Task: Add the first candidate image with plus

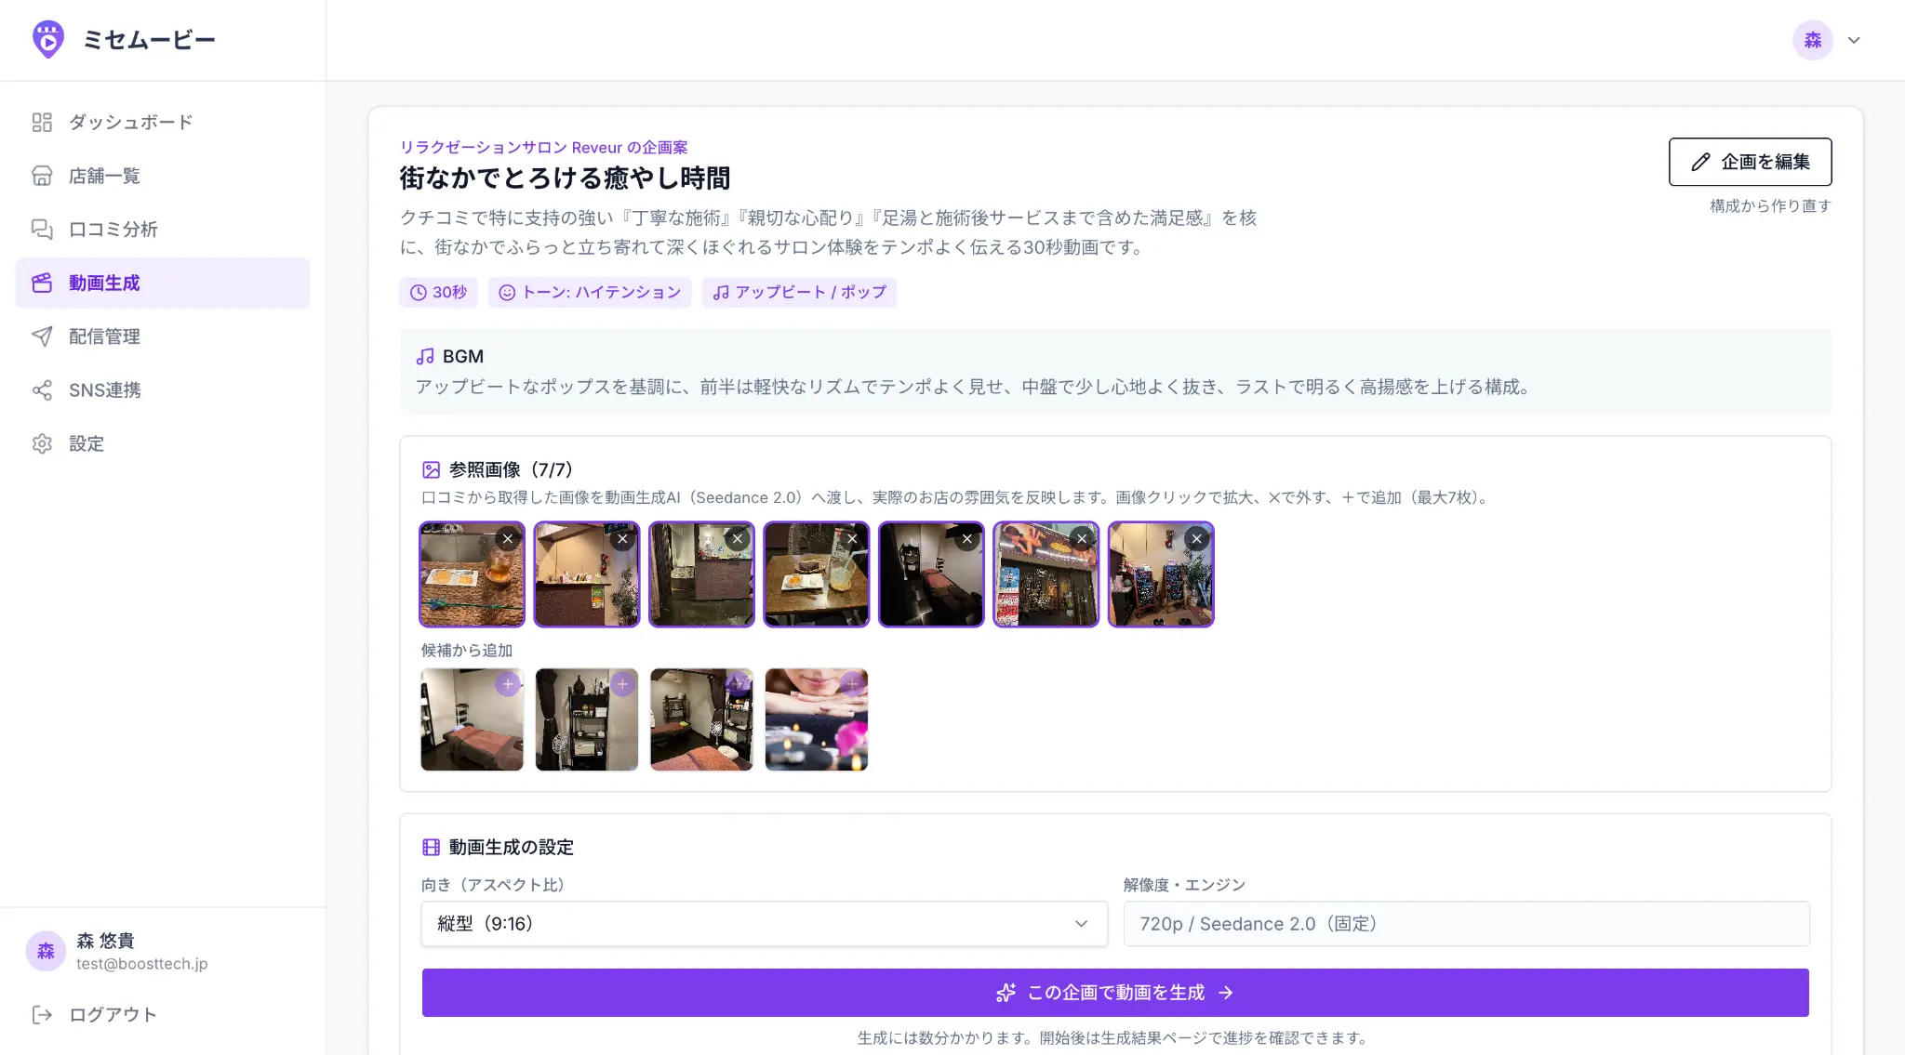Action: pos(508,684)
